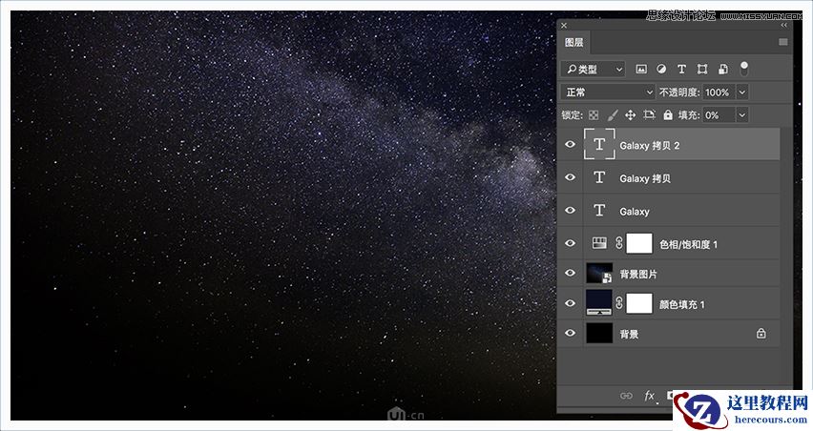The width and height of the screenshot is (813, 431).
Task: Select the Galaxy 拷贝 layer name
Action: [x=645, y=178]
